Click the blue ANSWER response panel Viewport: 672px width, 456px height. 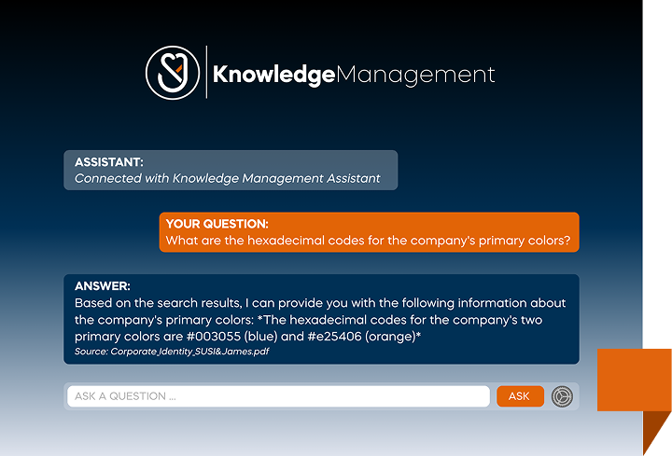click(x=321, y=319)
